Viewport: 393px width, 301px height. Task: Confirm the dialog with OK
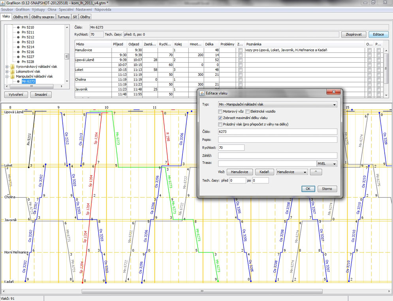(308, 189)
